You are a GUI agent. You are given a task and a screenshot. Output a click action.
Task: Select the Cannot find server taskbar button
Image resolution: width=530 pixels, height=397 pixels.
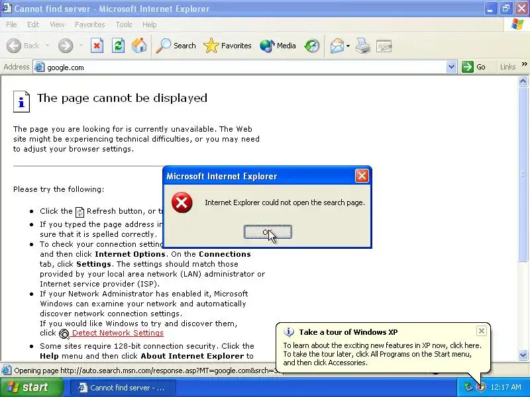tap(123, 388)
